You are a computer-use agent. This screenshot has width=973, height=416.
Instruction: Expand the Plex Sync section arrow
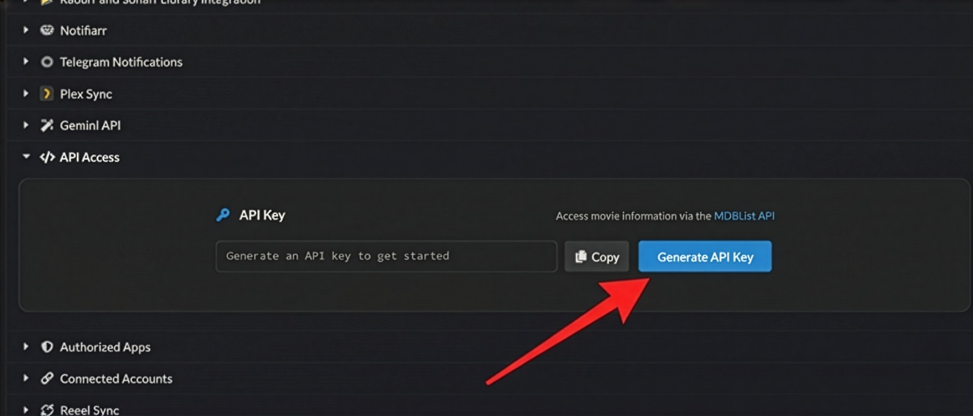coord(25,94)
